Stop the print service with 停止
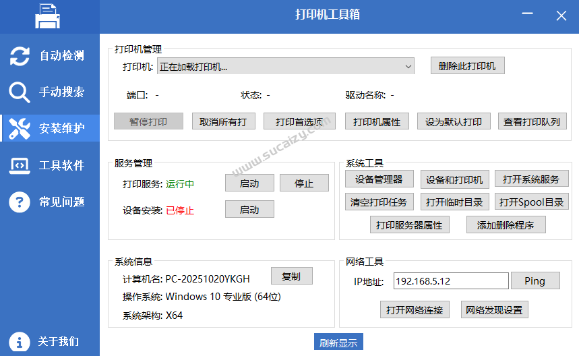Image resolution: width=579 pixels, height=356 pixels. (x=304, y=183)
